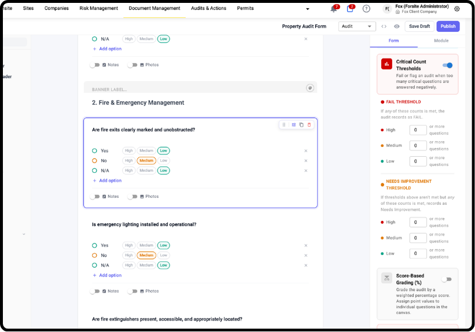
Task: Toggle Notes on the topmost question
Action: click(95, 65)
